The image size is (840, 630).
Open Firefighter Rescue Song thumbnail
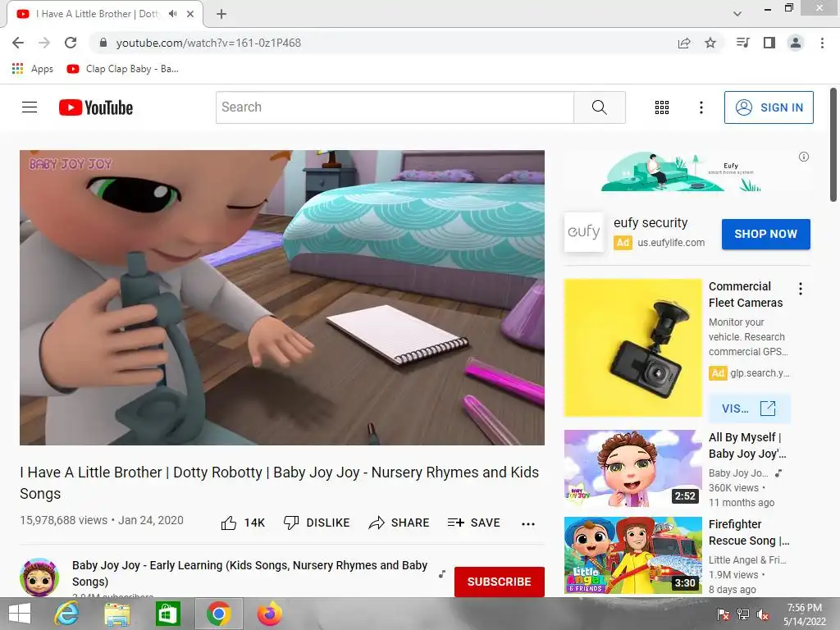point(632,555)
